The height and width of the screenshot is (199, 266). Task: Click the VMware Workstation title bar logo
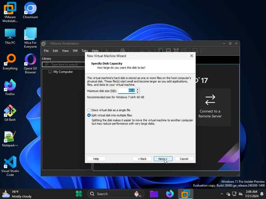pyautogui.click(x=44, y=44)
